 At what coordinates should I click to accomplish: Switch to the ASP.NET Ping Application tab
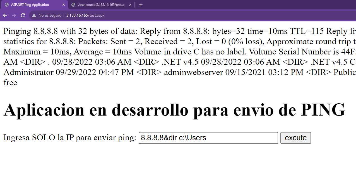pyautogui.click(x=31, y=5)
